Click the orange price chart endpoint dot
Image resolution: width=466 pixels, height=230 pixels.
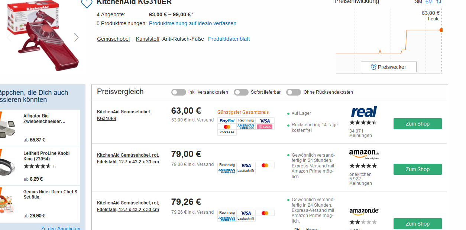[441, 30]
